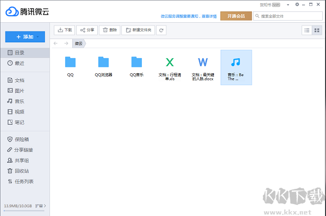Click the back navigation arrow
326x216 pixels.
pyautogui.click(x=55, y=43)
